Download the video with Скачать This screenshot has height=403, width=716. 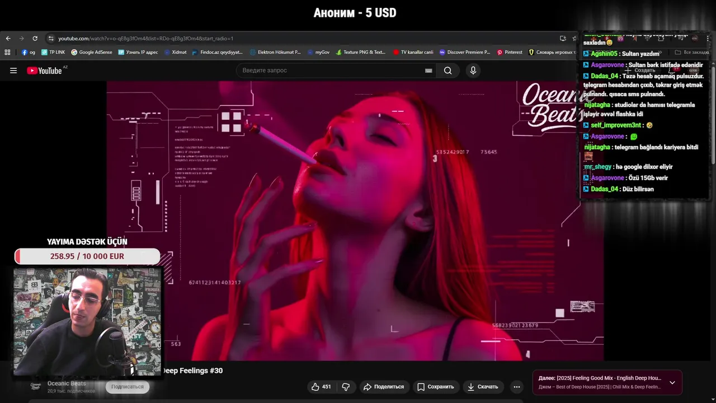pos(483,387)
